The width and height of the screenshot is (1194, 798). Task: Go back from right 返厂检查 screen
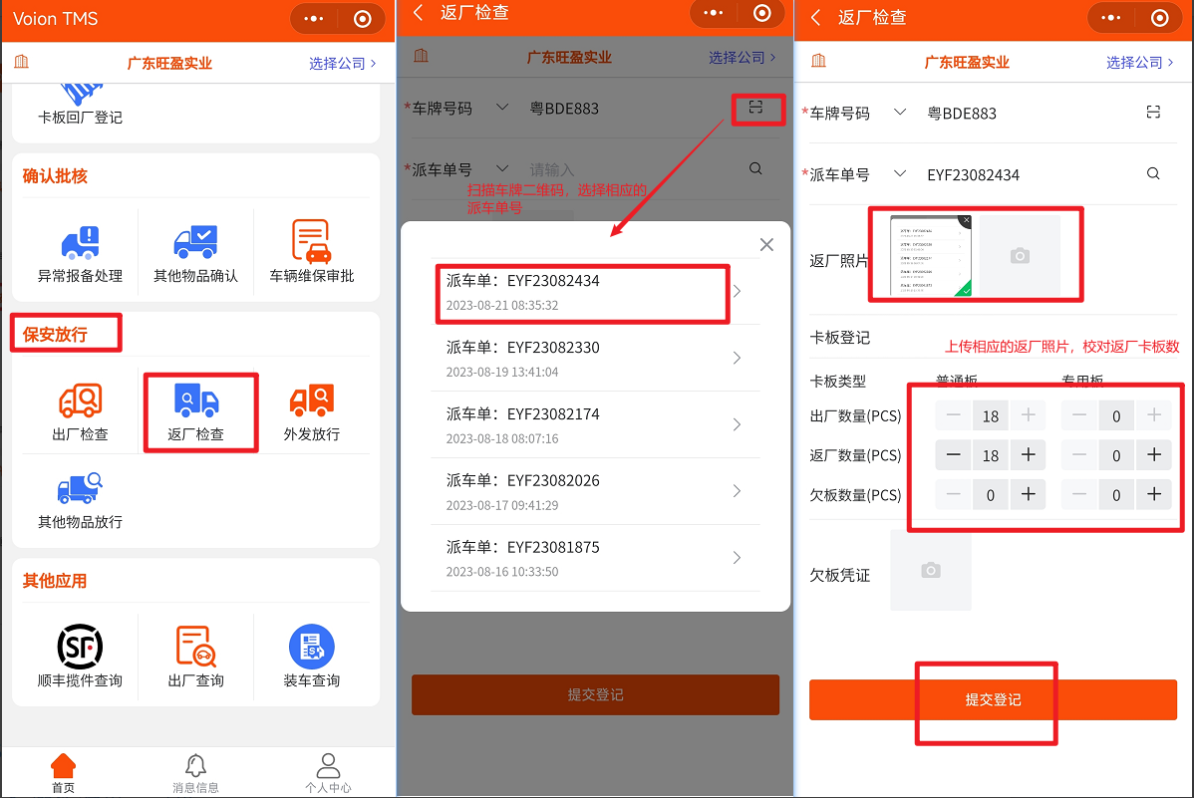[x=816, y=18]
